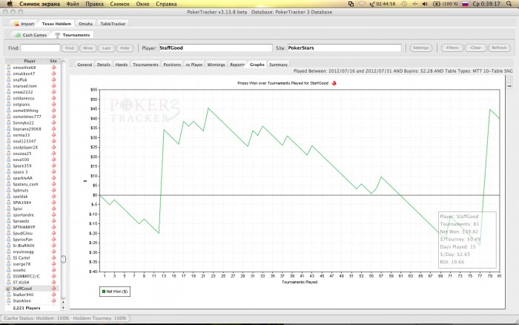
Task: Open the Spotlight search magnifier
Action: (x=509, y=4)
